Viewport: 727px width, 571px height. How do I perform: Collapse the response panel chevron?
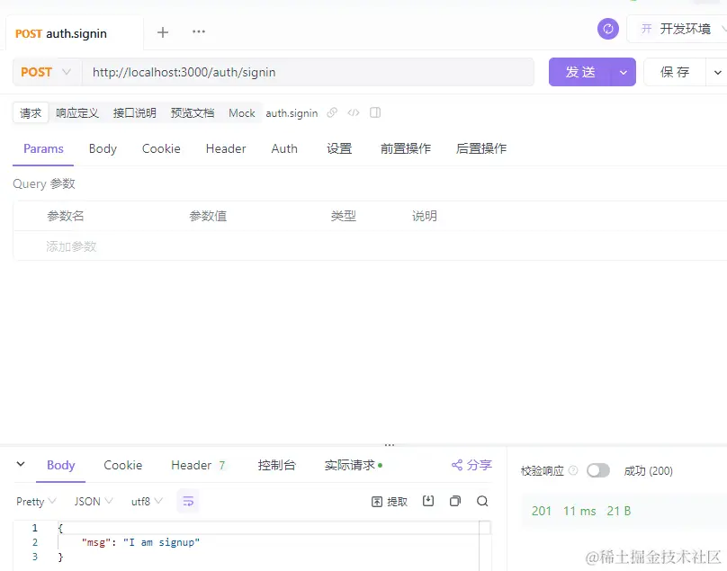[x=21, y=464]
